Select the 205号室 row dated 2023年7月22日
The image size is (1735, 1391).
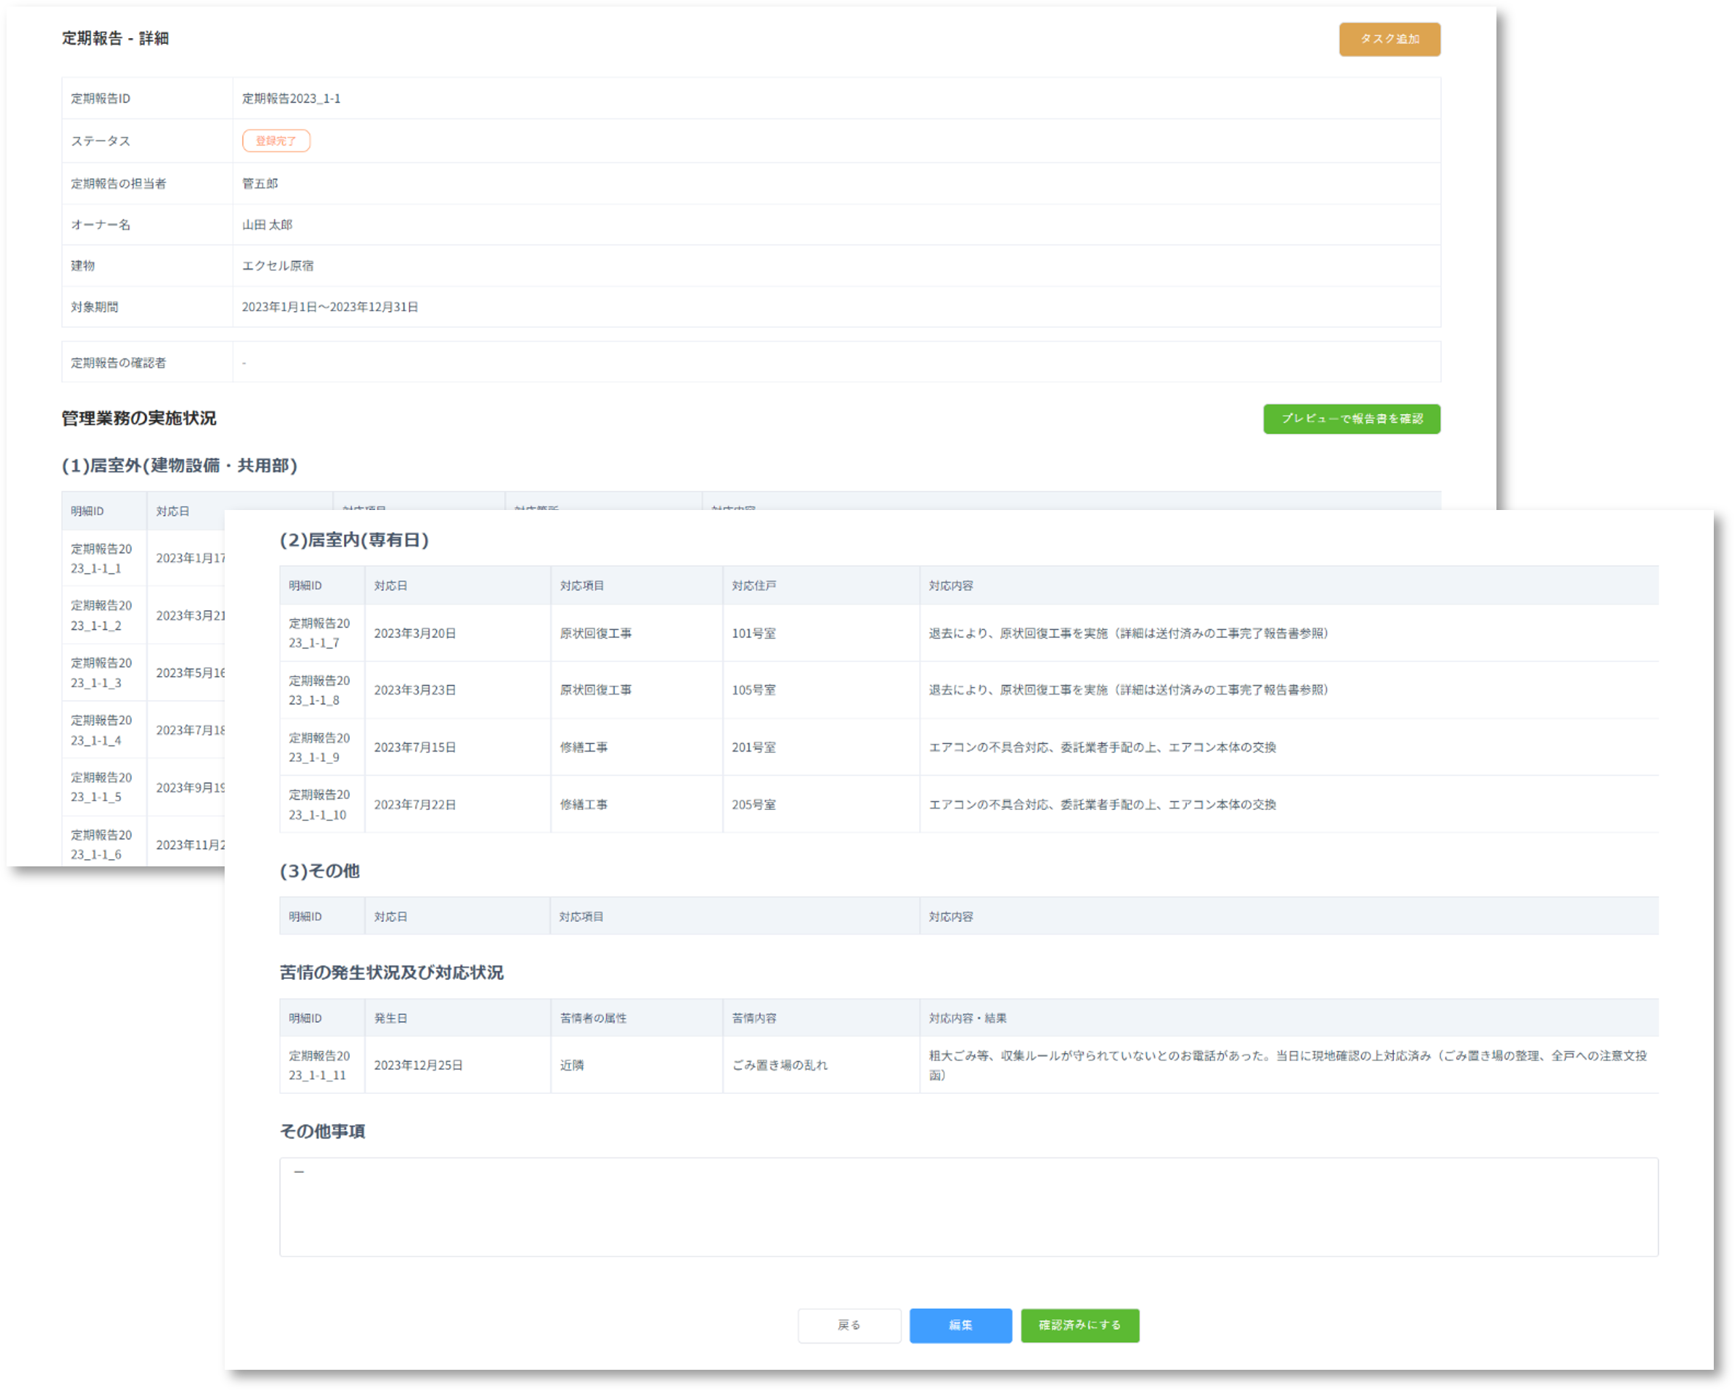point(753,804)
